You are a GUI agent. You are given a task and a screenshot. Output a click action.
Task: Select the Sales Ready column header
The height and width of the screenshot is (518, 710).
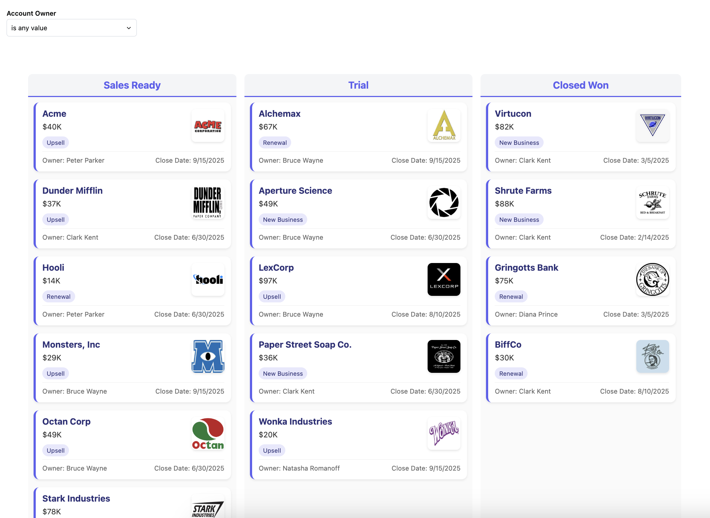point(132,85)
